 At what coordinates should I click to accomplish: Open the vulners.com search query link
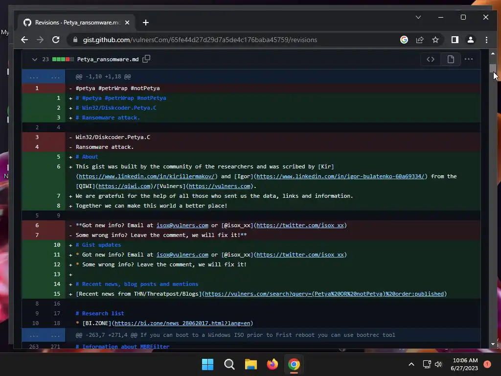click(x=324, y=294)
